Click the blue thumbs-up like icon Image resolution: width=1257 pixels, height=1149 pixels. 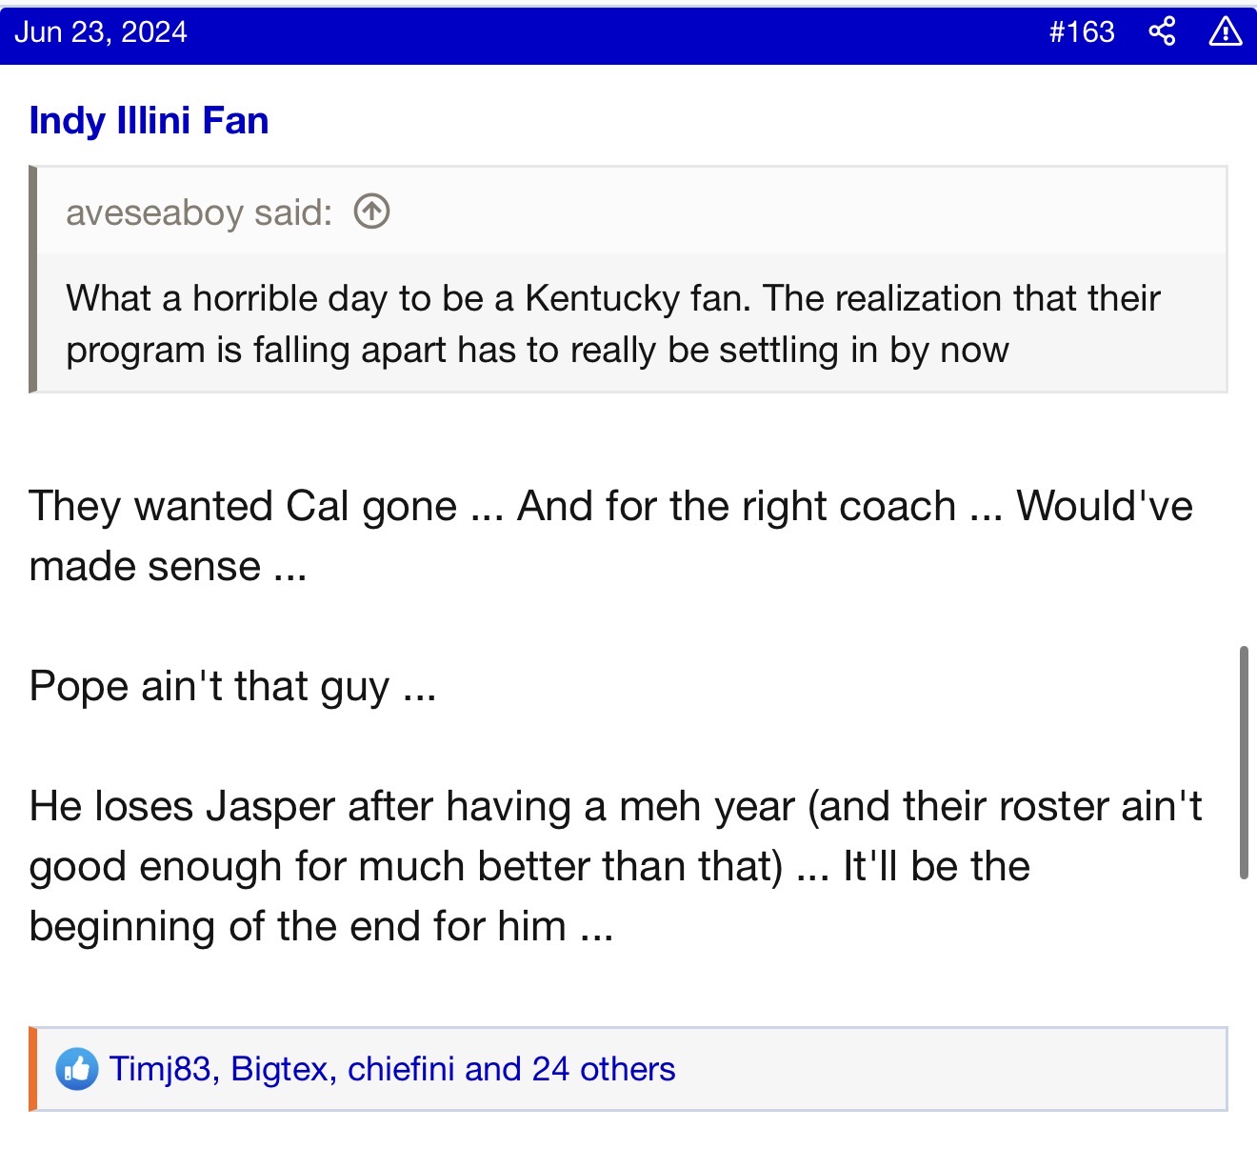76,1069
